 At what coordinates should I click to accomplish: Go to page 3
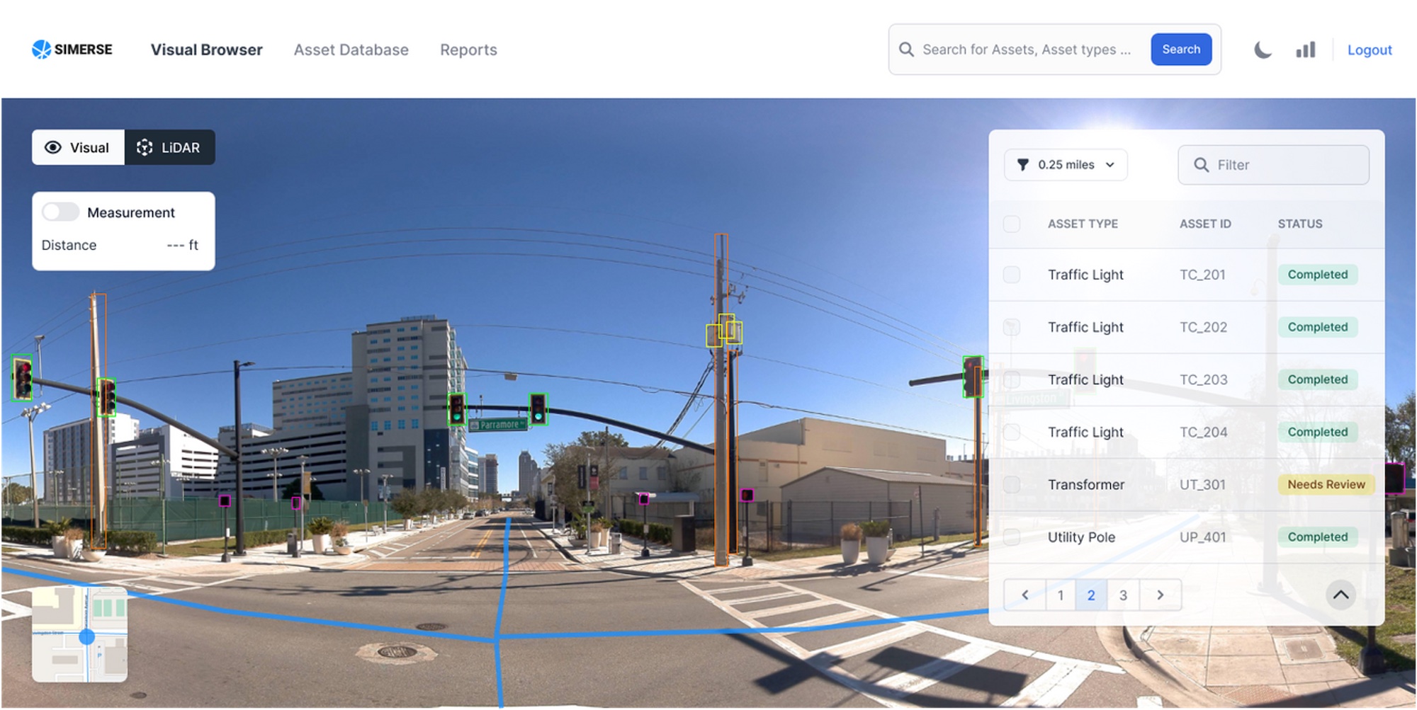[x=1123, y=595]
